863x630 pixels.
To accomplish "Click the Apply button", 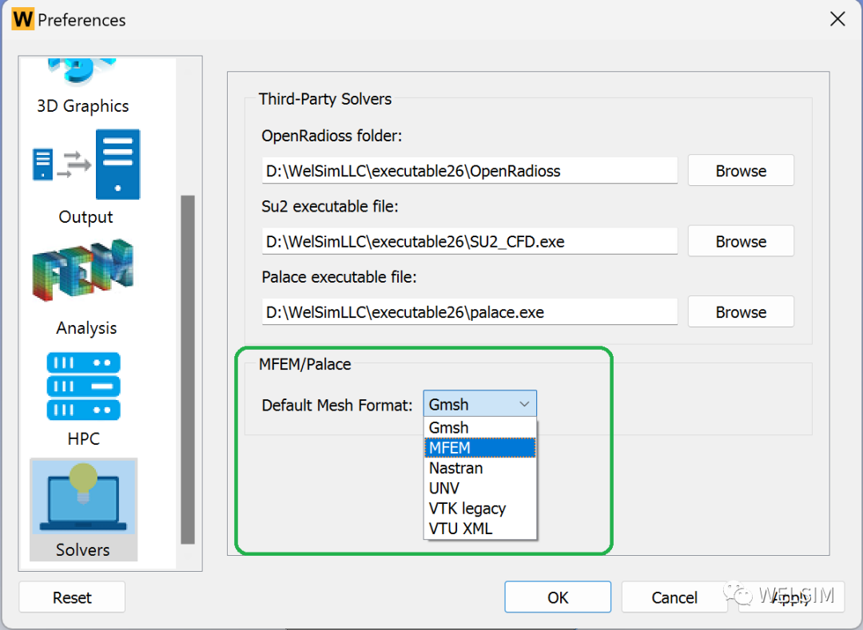I will pyautogui.click(x=791, y=597).
